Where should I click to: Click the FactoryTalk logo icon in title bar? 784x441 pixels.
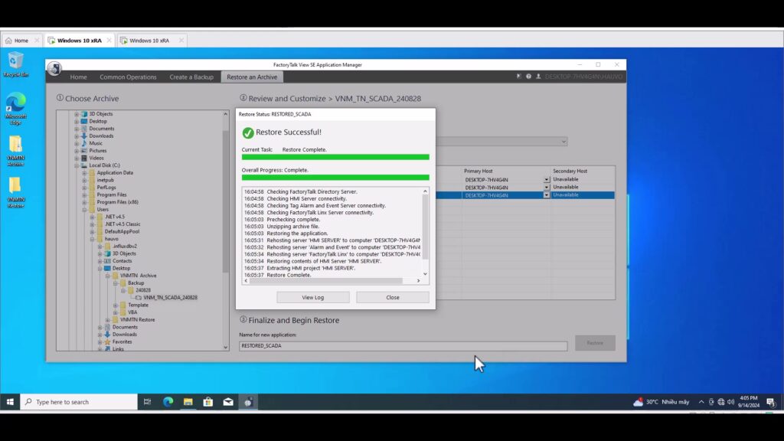[x=54, y=69]
